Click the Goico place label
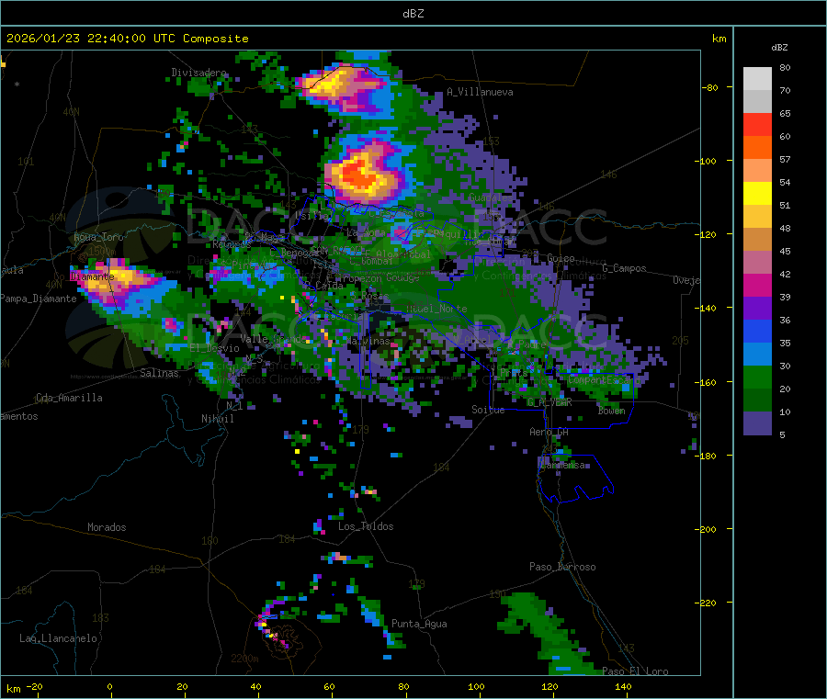Image resolution: width=827 pixels, height=699 pixels. 561,258
